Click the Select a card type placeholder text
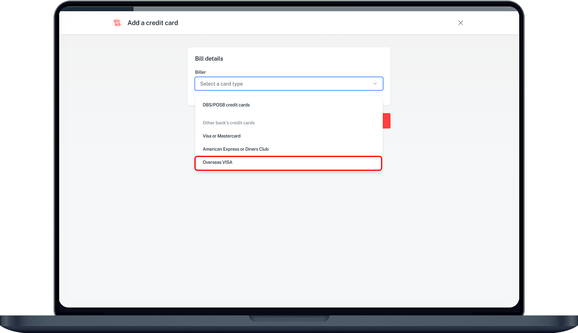The height and width of the screenshot is (333, 578). point(221,84)
